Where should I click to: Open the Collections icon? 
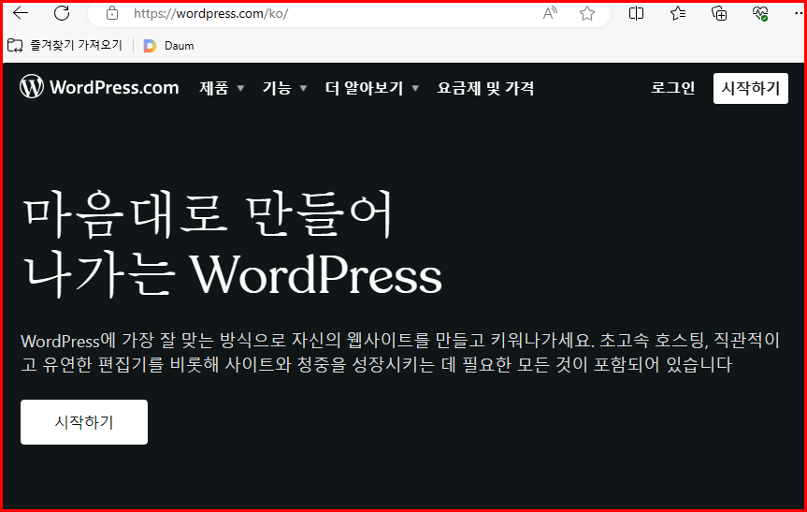pos(719,13)
